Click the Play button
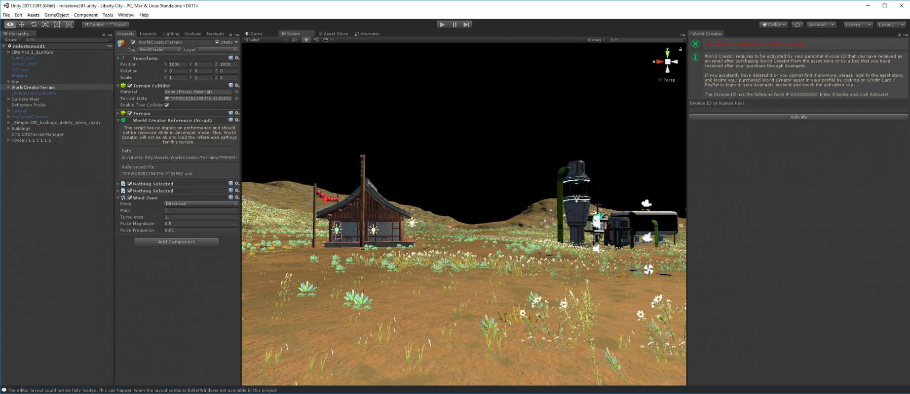This screenshot has height=394, width=910. point(442,24)
